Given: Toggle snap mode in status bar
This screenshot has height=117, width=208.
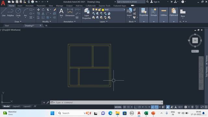Looking at the screenshot, I should 128,107.
